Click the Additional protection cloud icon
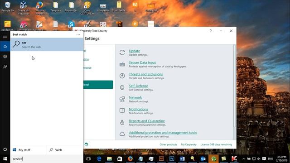 pyautogui.click(x=122, y=134)
